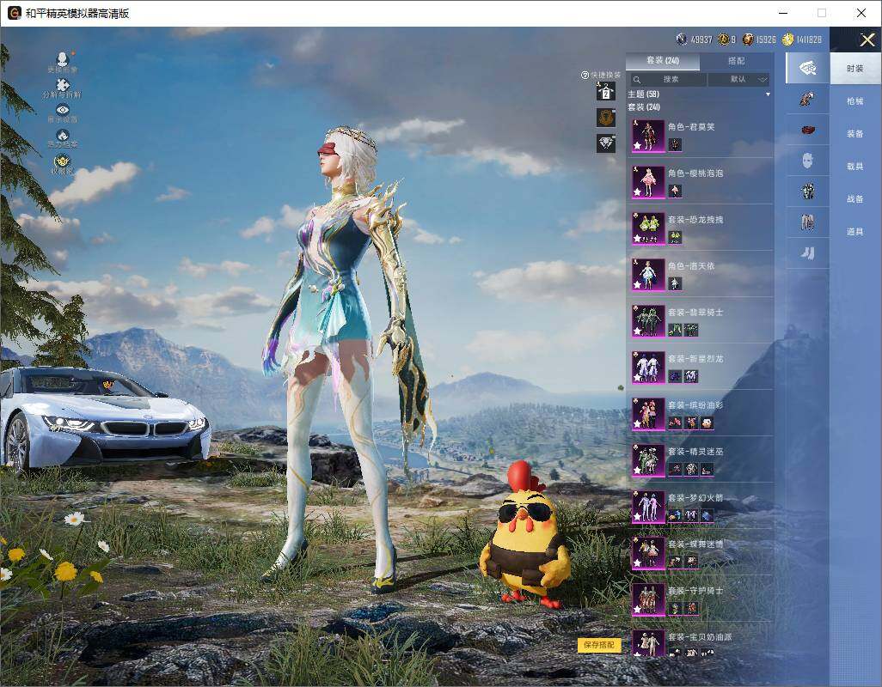Viewport: 882px width, 687px height.
Task: Click the gold badge currency showing 9
Action: click(723, 40)
